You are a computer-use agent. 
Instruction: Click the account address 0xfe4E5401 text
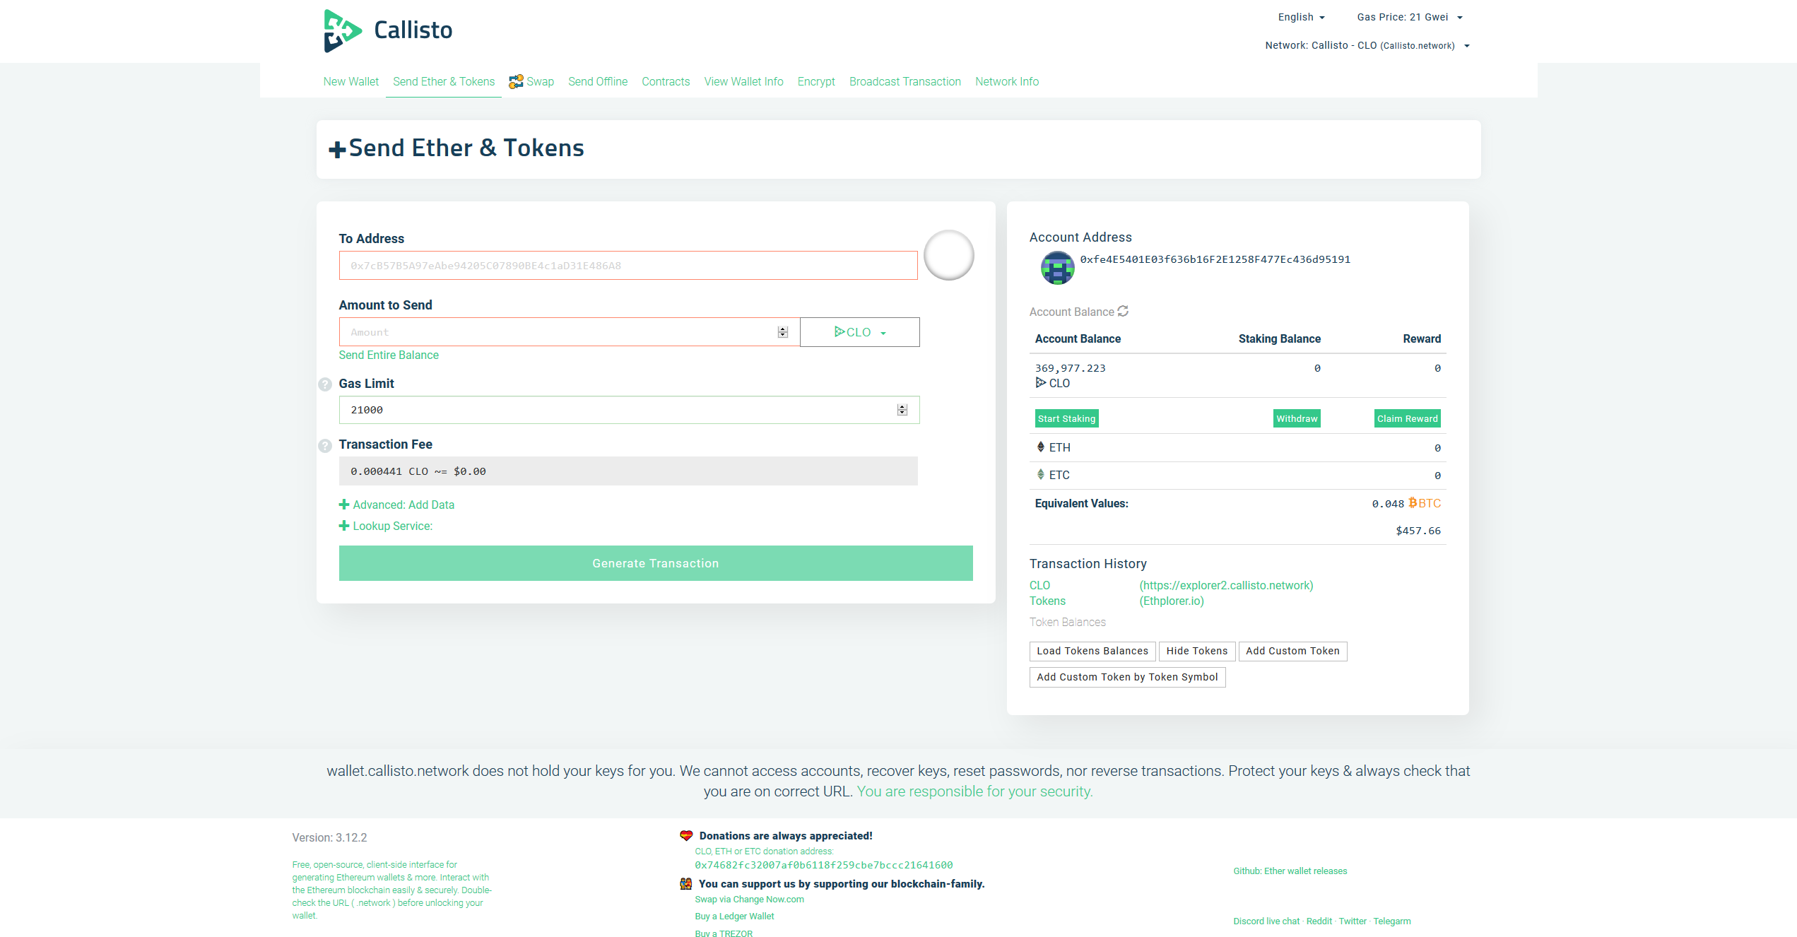coord(1215,259)
